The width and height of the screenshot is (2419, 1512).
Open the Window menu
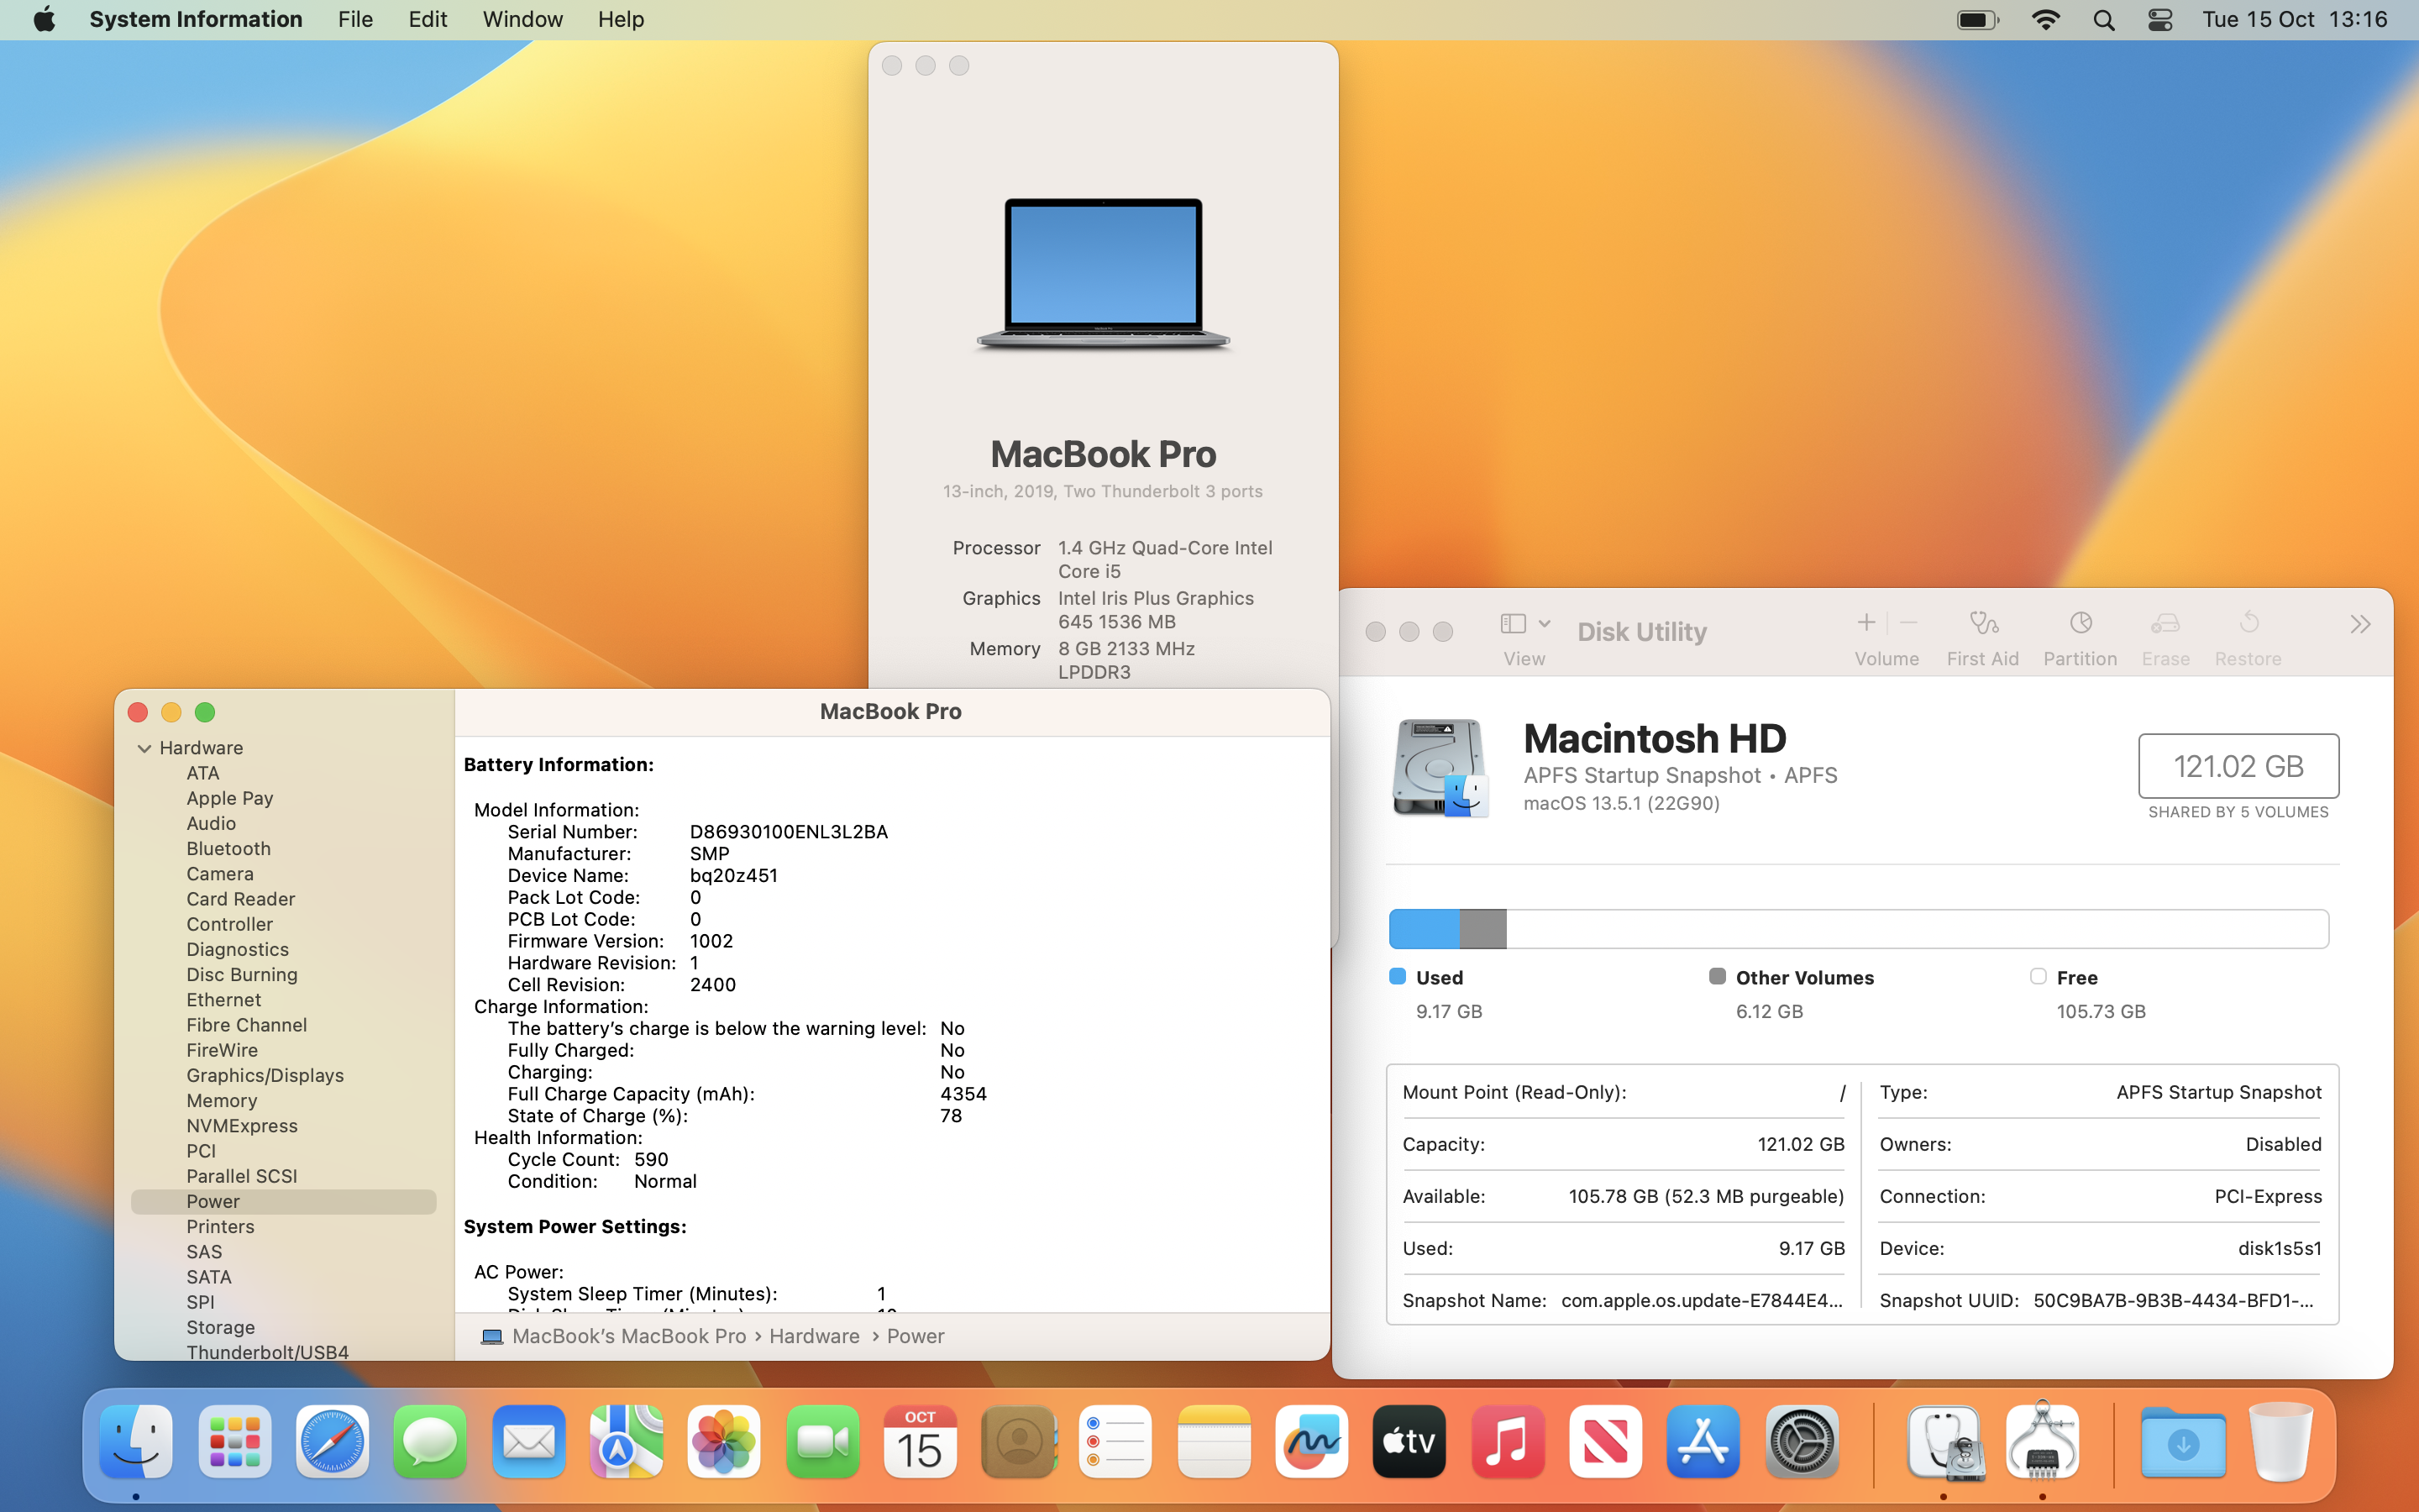click(522, 19)
